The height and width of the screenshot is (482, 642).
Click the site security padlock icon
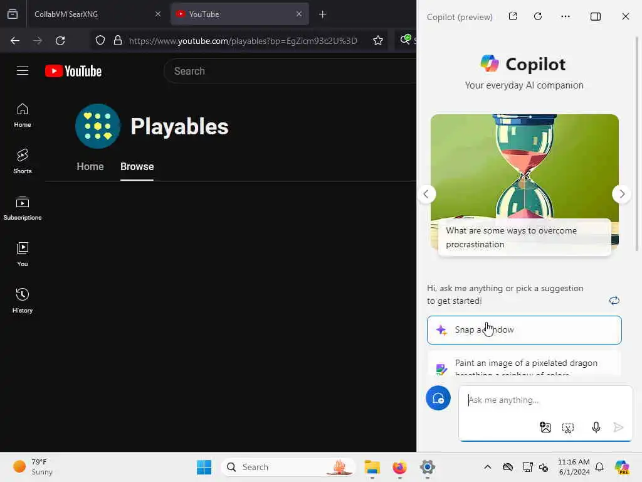[x=118, y=41]
